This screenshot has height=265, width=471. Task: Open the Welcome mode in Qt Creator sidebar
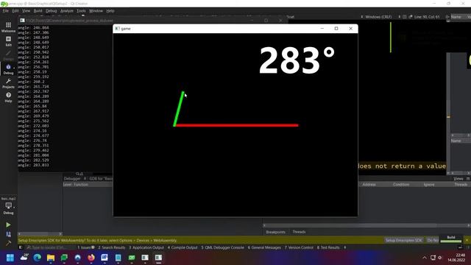coord(8,27)
